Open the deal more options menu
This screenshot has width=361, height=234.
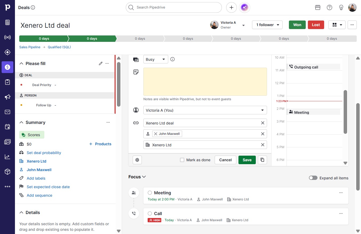pos(352,25)
